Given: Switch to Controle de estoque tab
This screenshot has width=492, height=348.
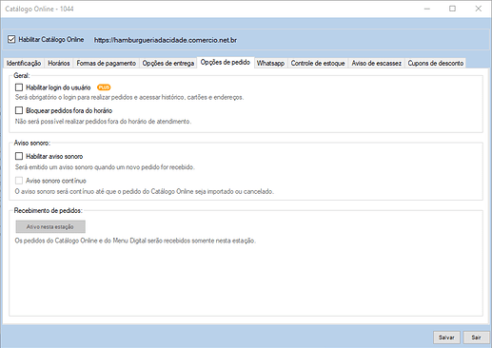Looking at the screenshot, I should [x=318, y=63].
